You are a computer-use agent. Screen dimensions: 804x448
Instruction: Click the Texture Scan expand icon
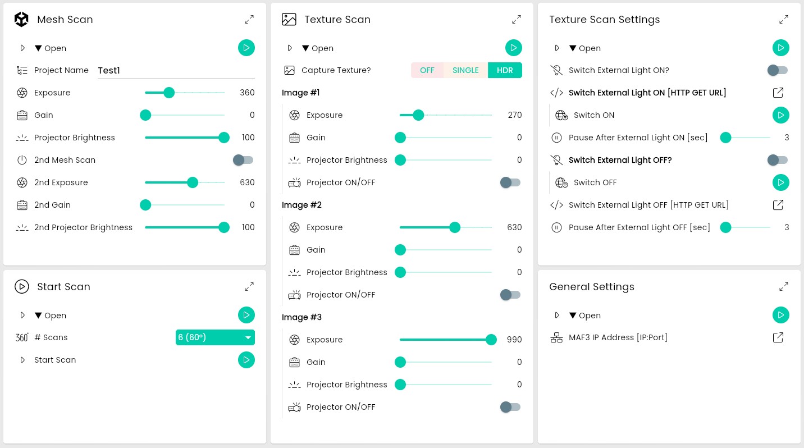517,20
